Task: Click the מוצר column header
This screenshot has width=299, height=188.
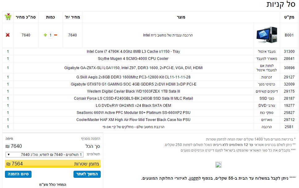Action: [x=181, y=17]
